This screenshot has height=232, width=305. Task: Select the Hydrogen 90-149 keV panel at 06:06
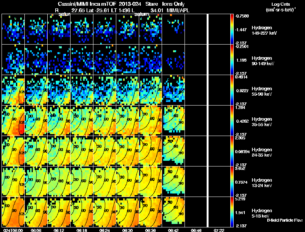click(x=36, y=59)
